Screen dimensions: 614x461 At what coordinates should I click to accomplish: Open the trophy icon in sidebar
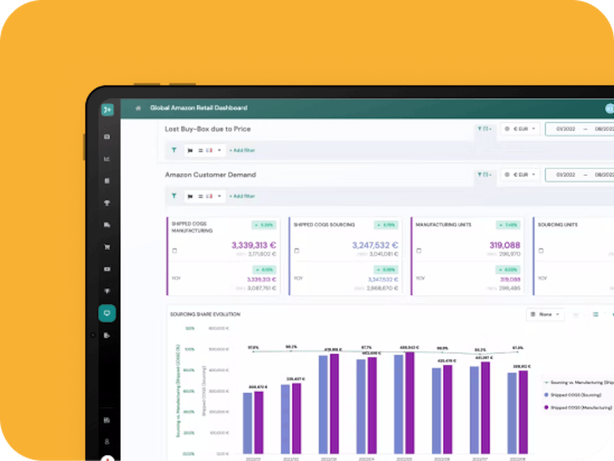point(107,203)
